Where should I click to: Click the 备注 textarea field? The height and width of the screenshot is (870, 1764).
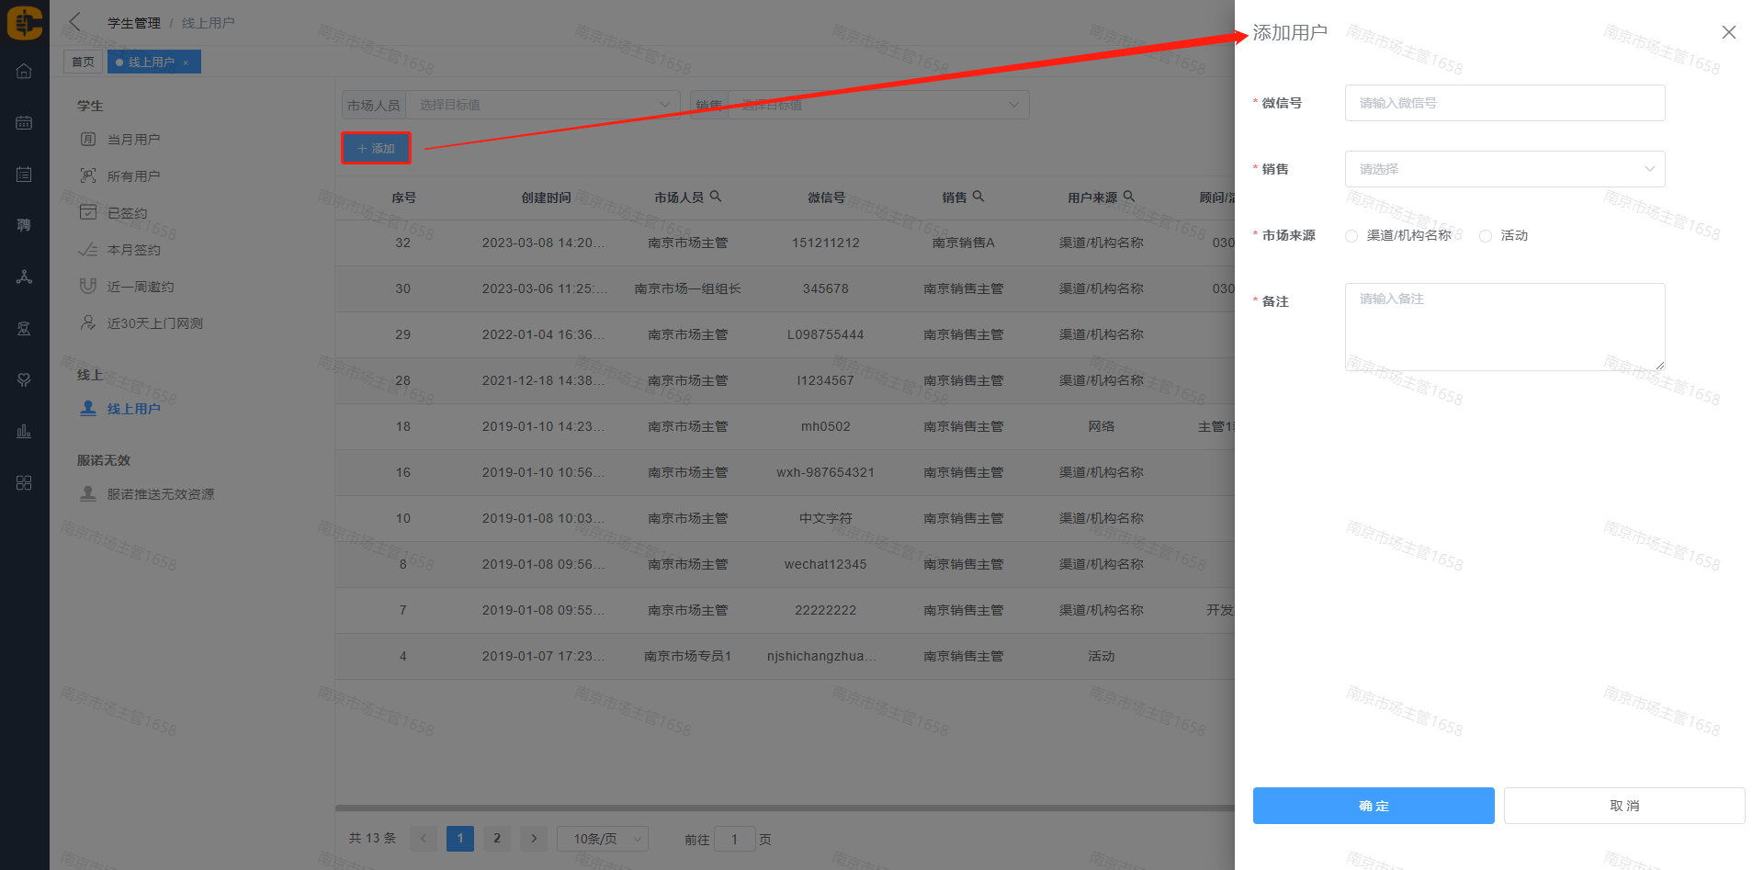1504,326
